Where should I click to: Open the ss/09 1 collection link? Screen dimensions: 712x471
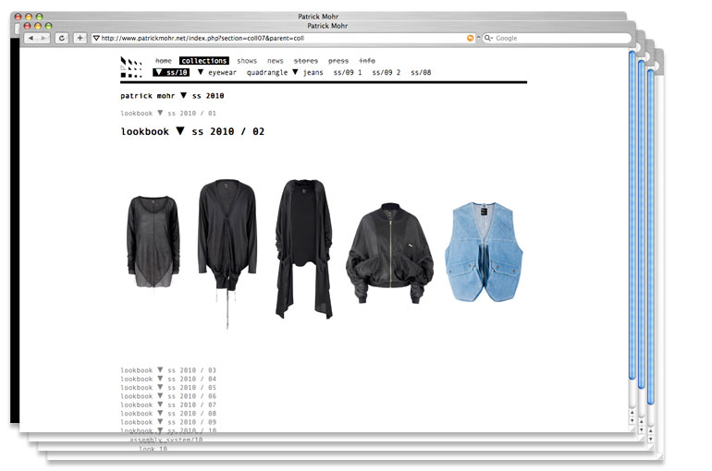[348, 72]
